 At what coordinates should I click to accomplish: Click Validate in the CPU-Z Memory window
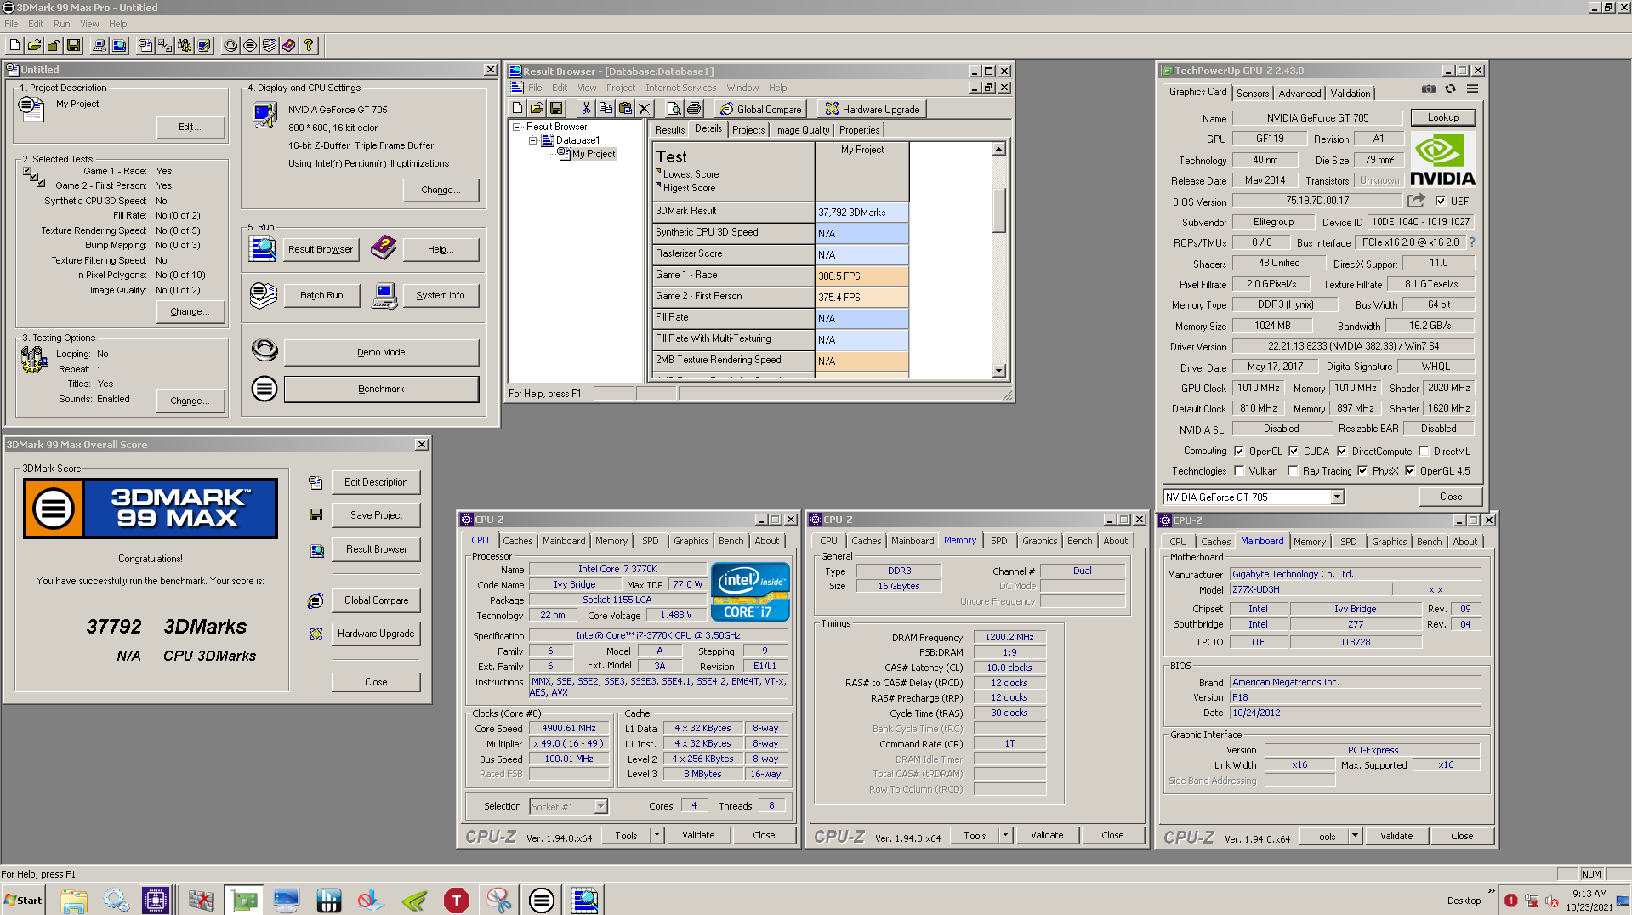point(1047,835)
